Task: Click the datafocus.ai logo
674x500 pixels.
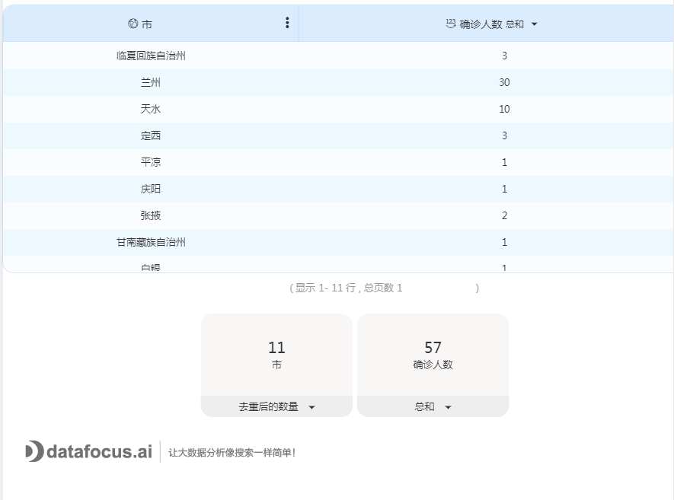Action: (89, 451)
